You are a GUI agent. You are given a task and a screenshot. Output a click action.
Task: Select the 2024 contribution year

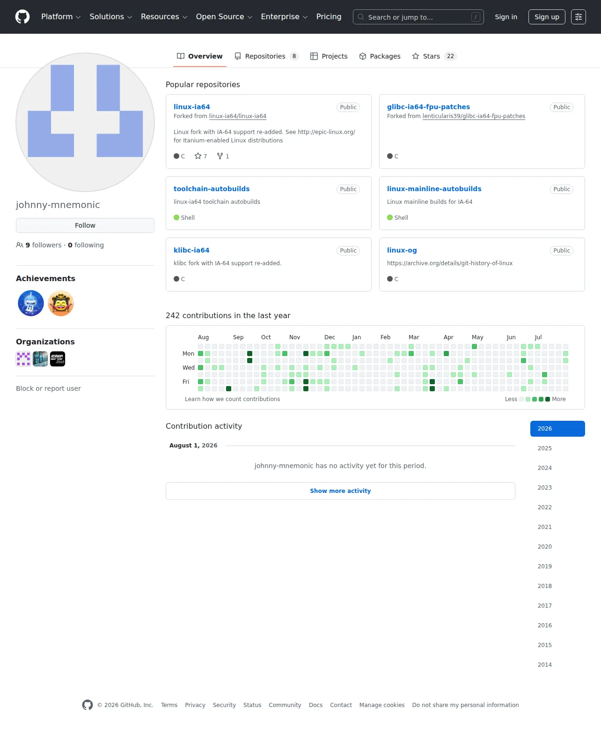coord(557,468)
